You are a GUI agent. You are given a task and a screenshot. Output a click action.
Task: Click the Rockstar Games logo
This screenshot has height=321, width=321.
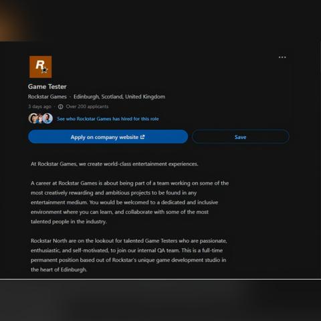click(x=41, y=67)
